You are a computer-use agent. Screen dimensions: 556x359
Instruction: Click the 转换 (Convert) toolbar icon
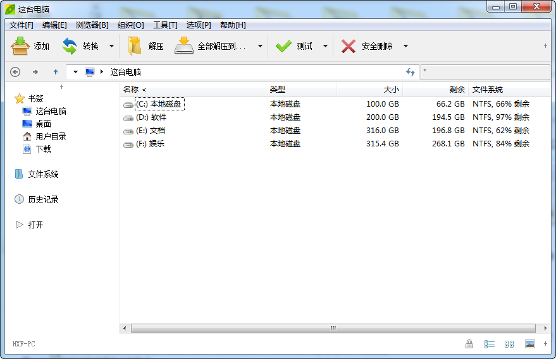pos(70,46)
